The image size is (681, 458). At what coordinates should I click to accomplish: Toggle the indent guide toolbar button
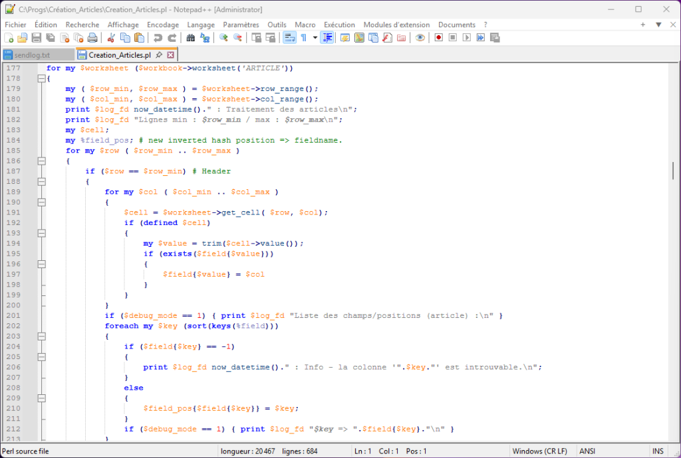pos(327,38)
